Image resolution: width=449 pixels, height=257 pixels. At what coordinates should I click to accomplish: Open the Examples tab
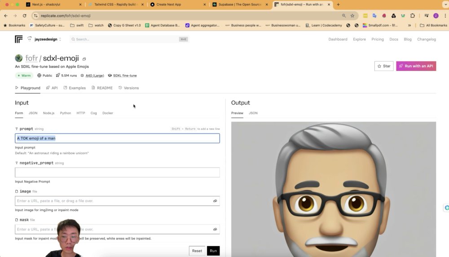pos(75,88)
